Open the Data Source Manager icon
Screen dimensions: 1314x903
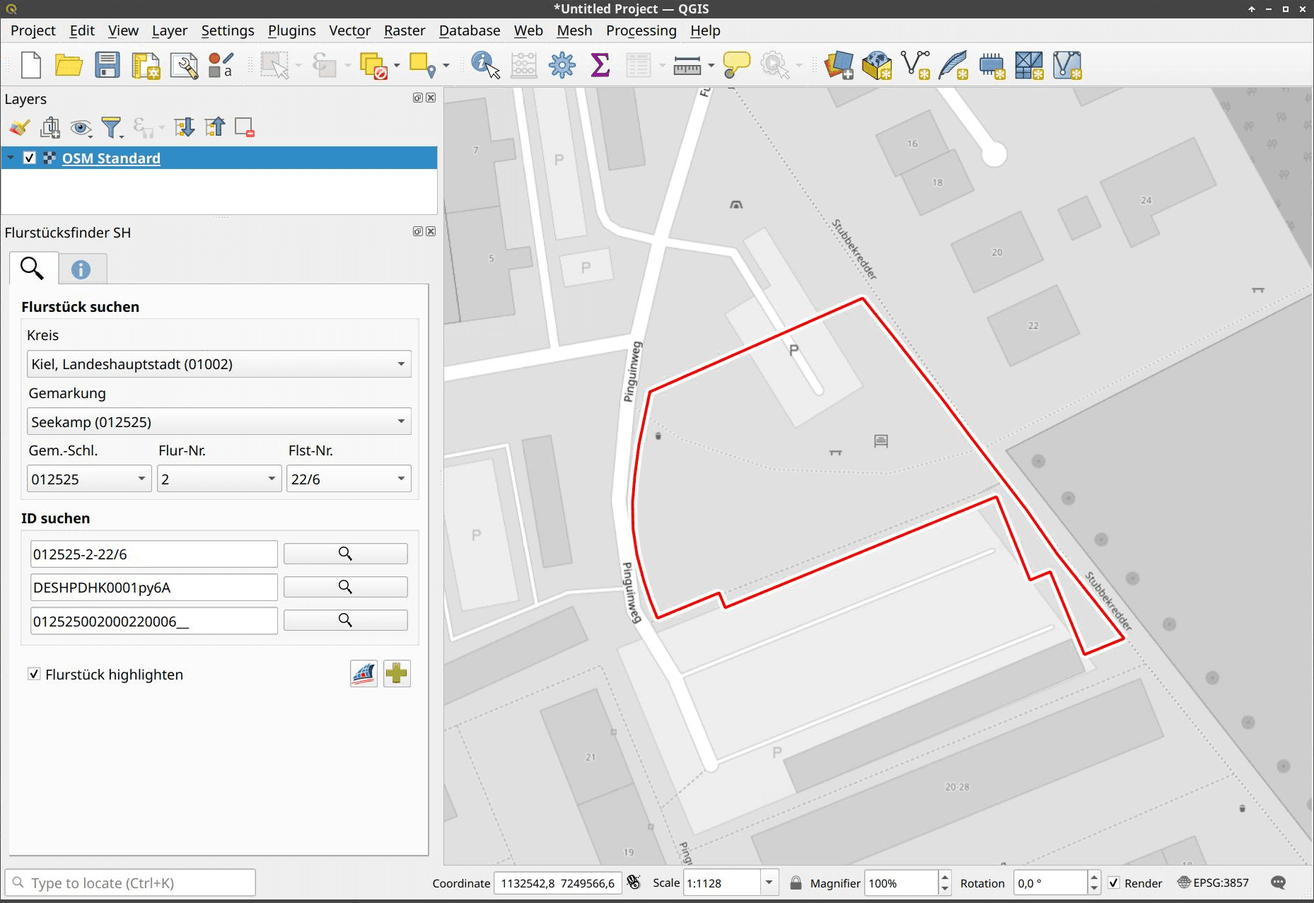(839, 65)
